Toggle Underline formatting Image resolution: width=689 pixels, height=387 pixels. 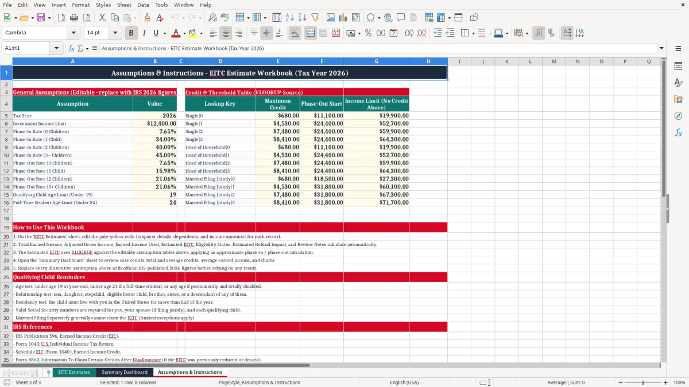[156, 33]
